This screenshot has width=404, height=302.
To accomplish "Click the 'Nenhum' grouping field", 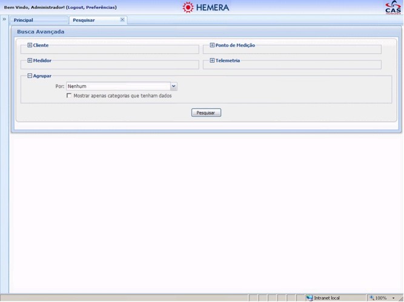I will point(118,87).
